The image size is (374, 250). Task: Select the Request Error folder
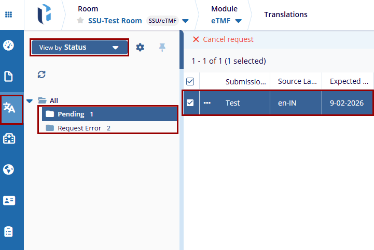tap(79, 128)
